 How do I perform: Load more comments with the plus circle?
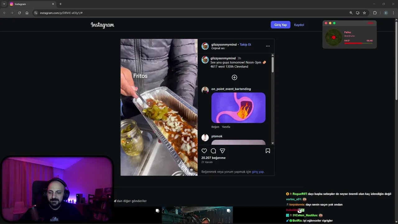234,77
